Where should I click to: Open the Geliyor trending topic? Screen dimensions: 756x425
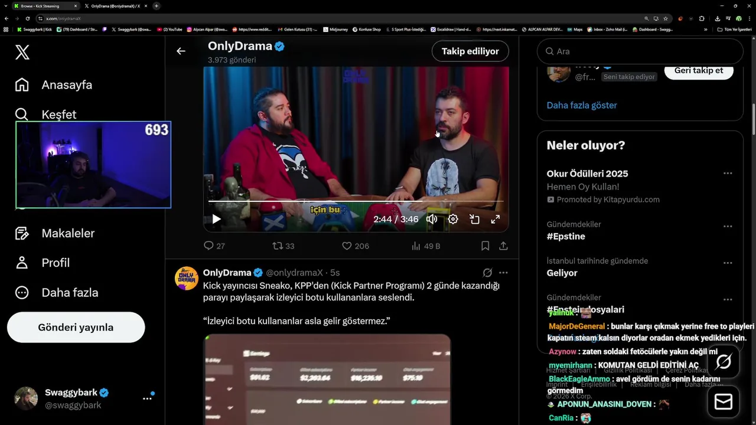pyautogui.click(x=562, y=273)
